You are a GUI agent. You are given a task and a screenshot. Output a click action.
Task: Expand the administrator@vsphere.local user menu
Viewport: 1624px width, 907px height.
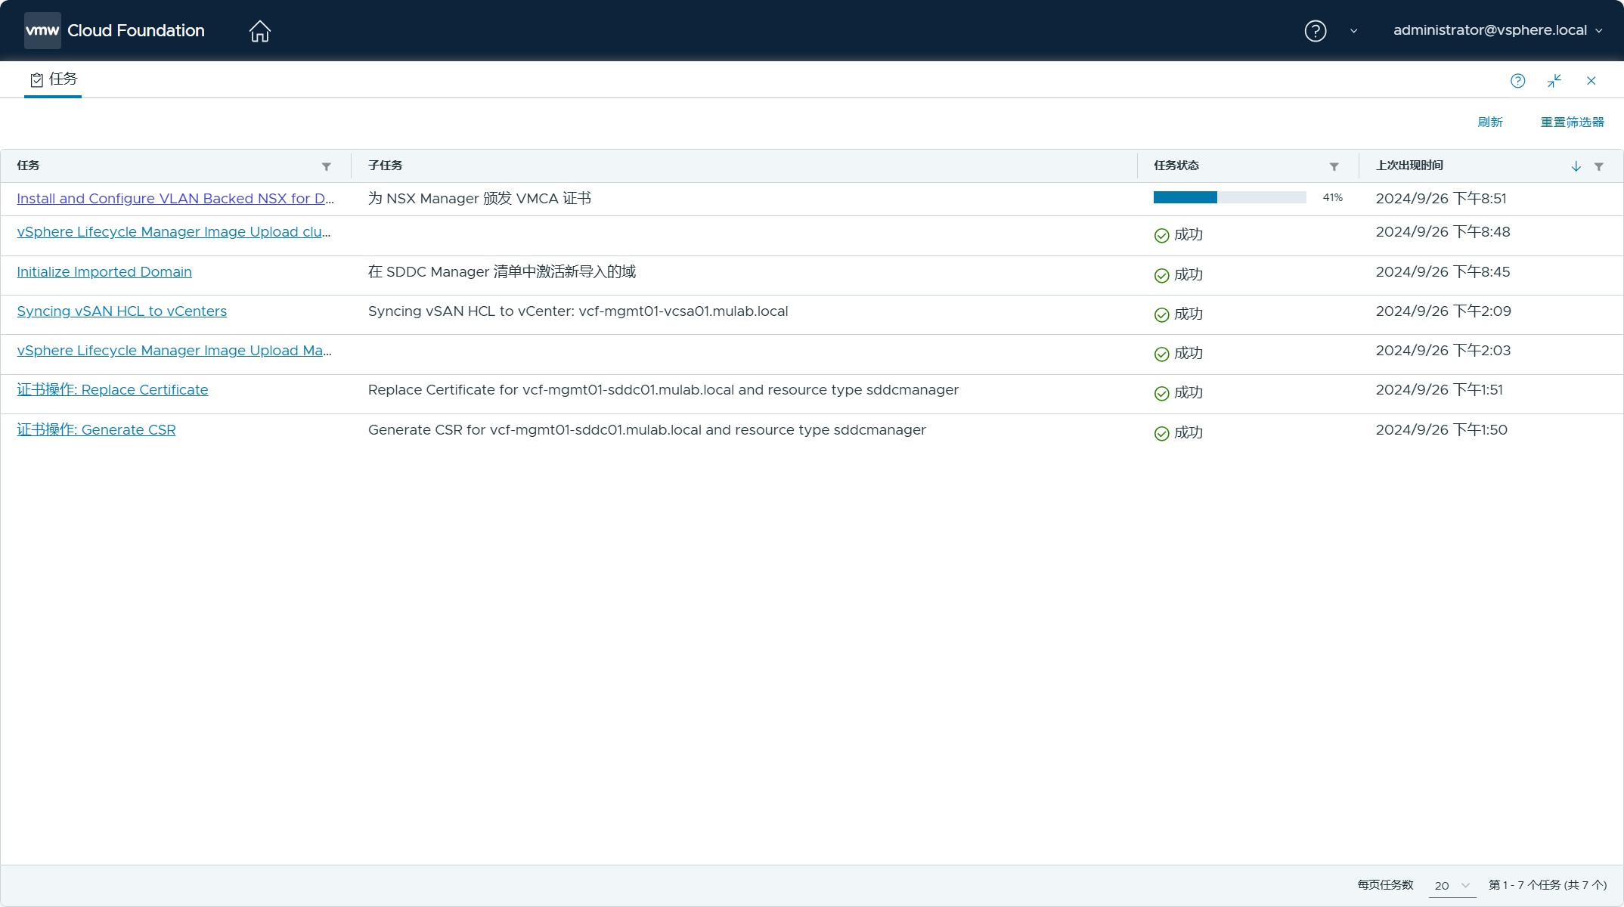[x=1497, y=31]
